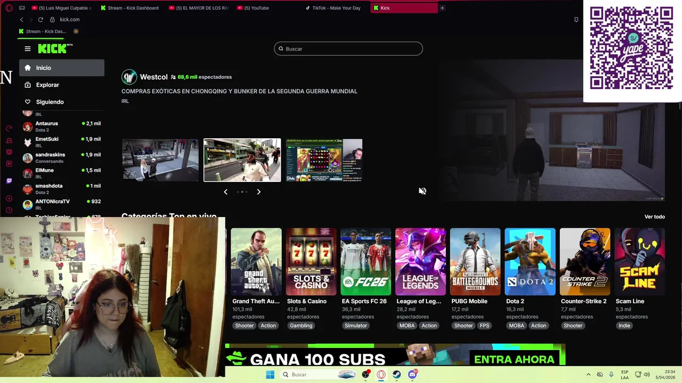Open Steam from taskbar
682x383 pixels.
click(397, 374)
